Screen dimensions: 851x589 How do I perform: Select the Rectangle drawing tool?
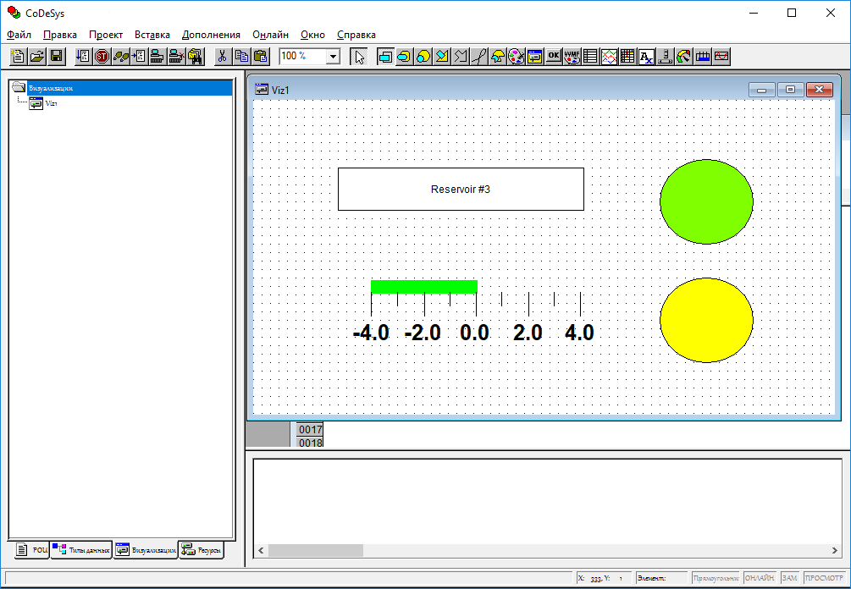point(385,57)
